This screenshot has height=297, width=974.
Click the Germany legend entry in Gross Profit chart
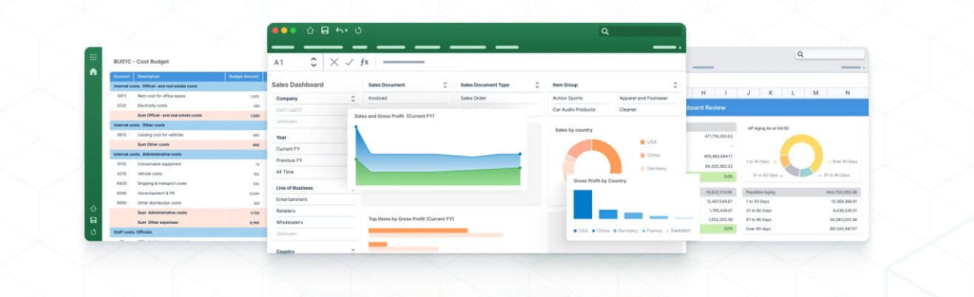pos(625,231)
